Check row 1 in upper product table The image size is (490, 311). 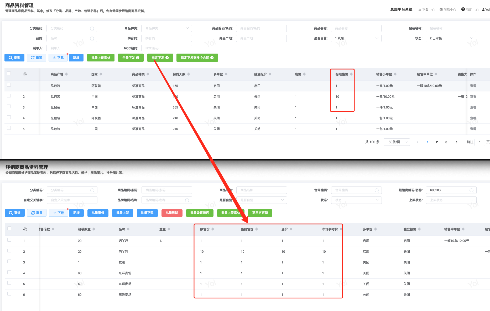pyautogui.click(x=9, y=85)
